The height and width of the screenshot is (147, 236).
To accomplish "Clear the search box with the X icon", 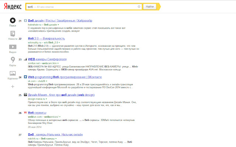I will click(139, 7).
